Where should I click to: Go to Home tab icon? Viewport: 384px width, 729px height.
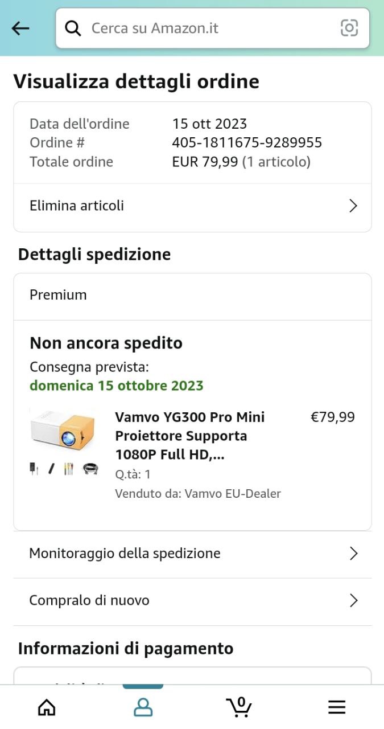coord(47,707)
